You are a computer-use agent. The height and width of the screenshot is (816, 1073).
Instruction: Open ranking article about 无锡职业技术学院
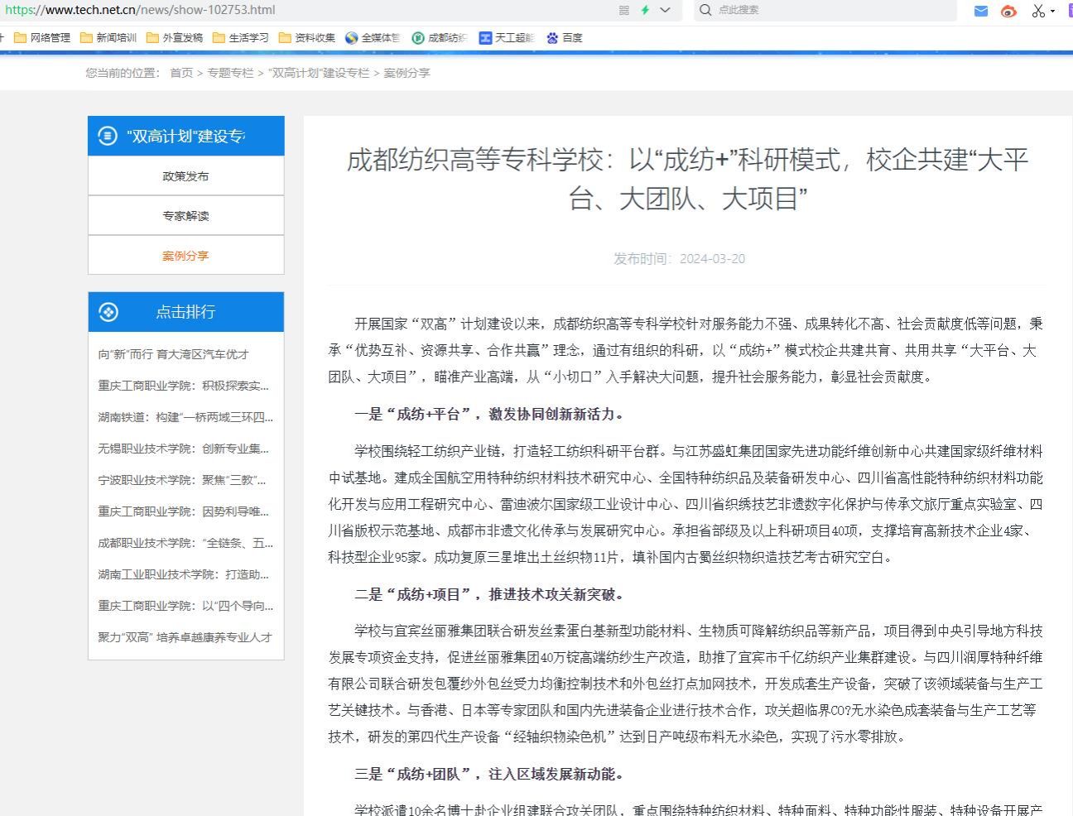pos(183,449)
